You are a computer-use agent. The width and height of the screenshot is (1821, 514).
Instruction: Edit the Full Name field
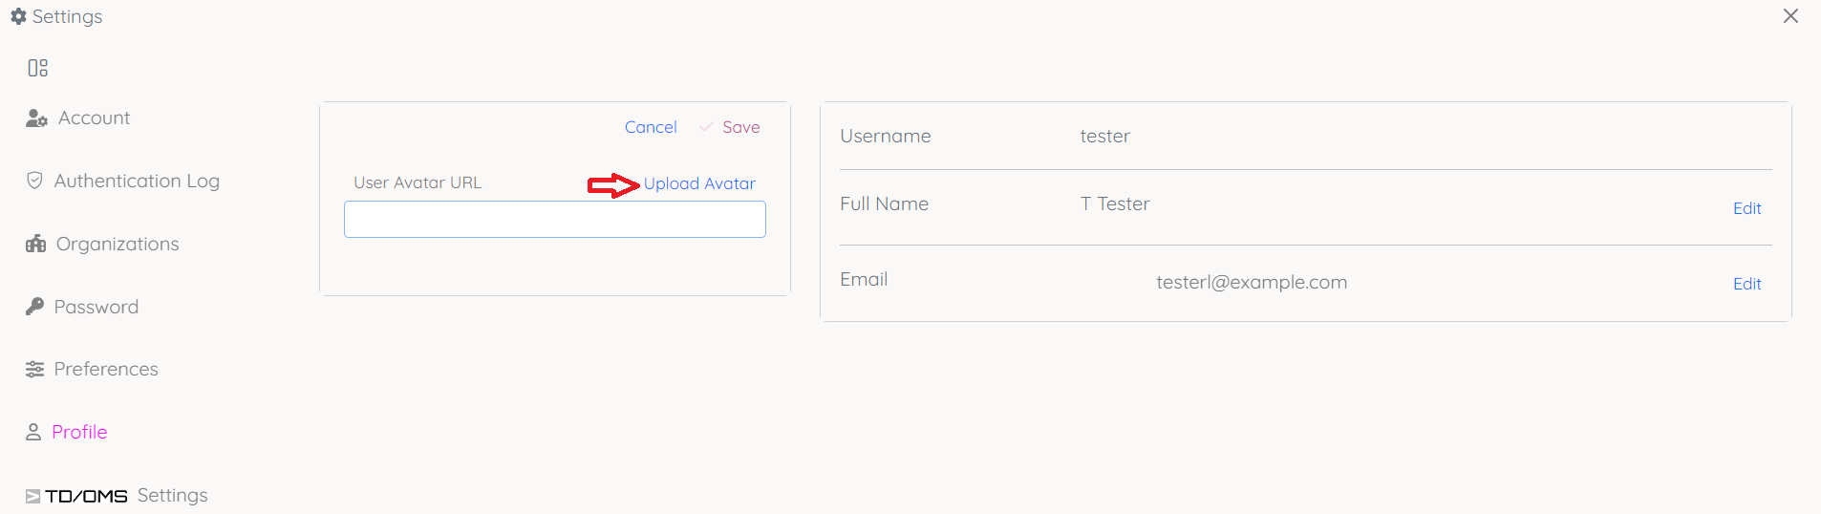(1746, 208)
